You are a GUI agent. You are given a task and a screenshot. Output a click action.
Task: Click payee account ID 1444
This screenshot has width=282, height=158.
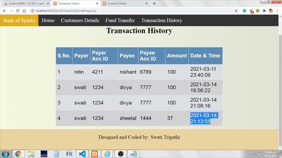pyautogui.click(x=145, y=118)
